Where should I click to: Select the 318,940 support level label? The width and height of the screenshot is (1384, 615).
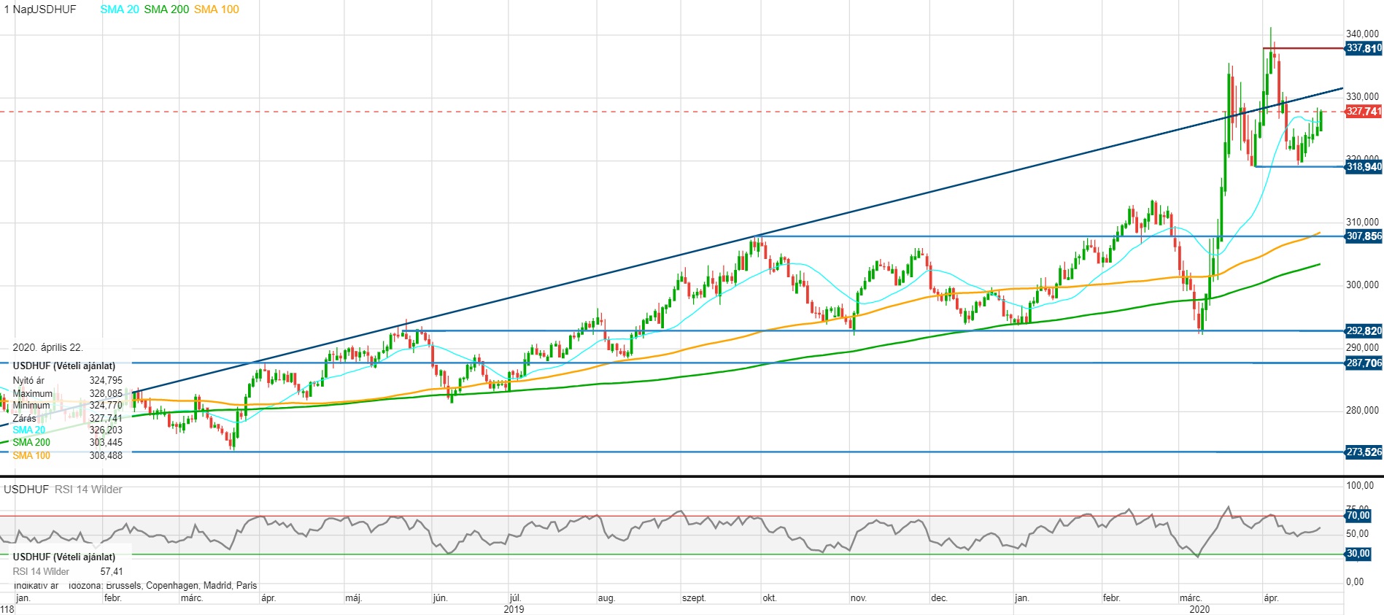click(x=1364, y=167)
